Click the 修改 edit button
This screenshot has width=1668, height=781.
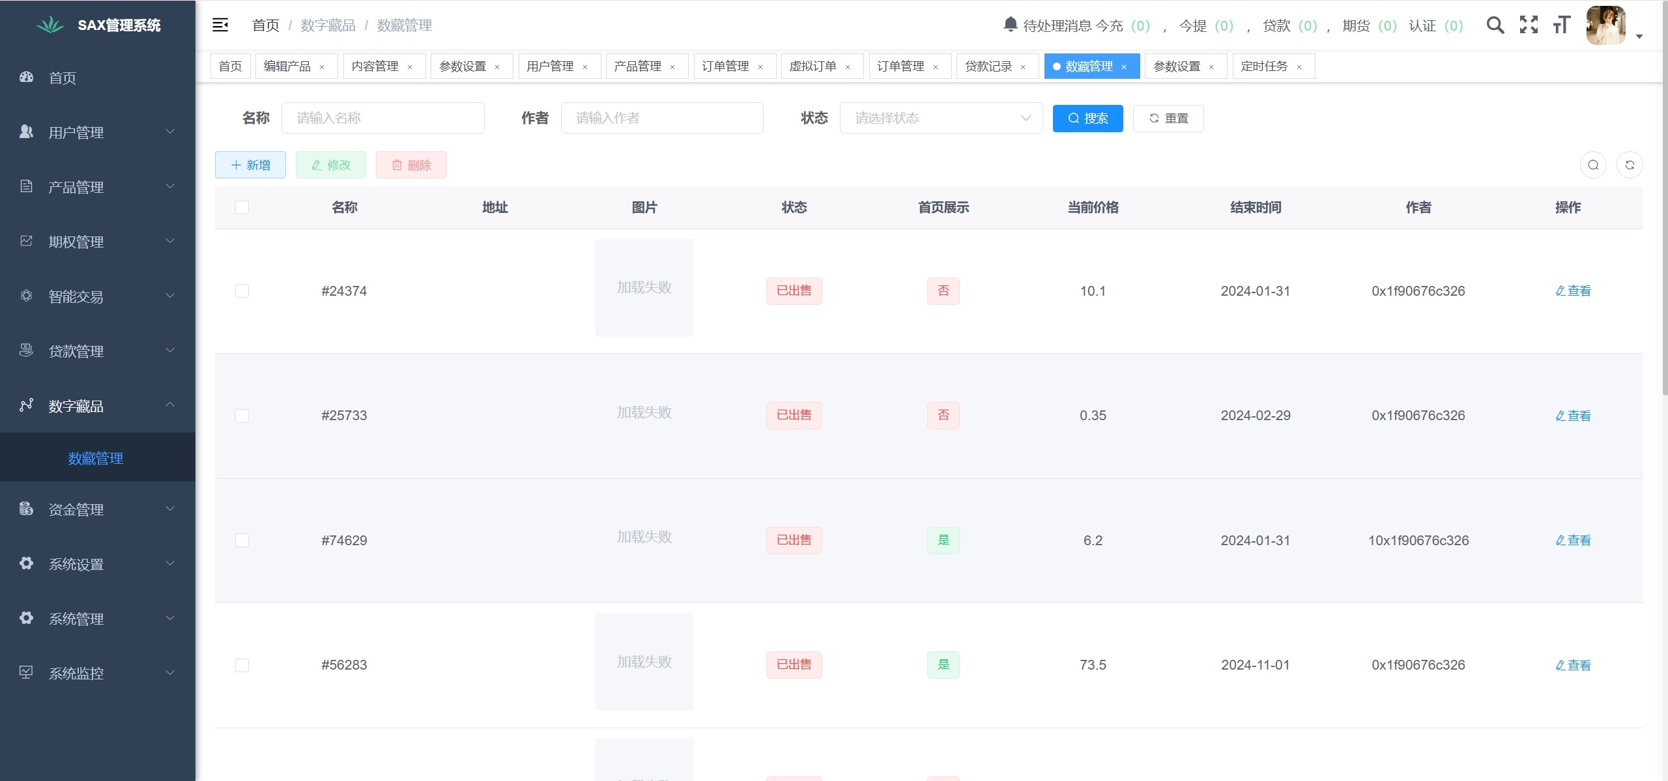331,165
